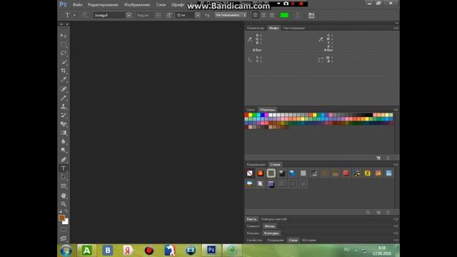The image size is (457, 257).
Task: Select the Lasso tool
Action: pyautogui.click(x=64, y=54)
